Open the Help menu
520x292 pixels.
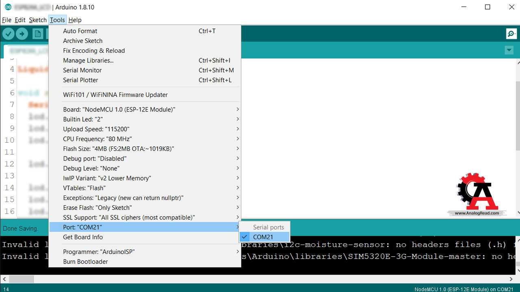coord(75,20)
